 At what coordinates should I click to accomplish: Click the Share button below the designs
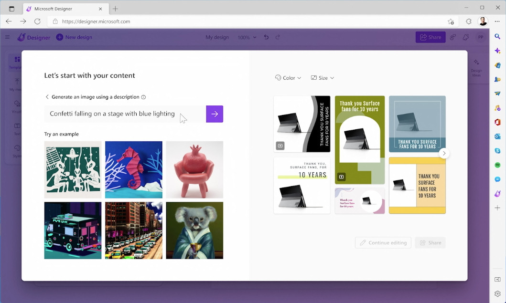(430, 243)
